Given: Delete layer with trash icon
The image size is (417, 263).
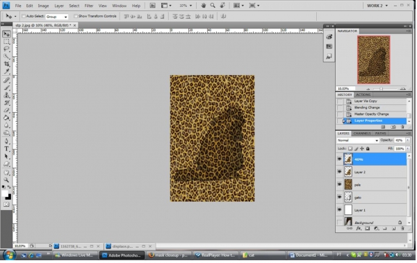Looking at the screenshot, I should click(x=402, y=228).
